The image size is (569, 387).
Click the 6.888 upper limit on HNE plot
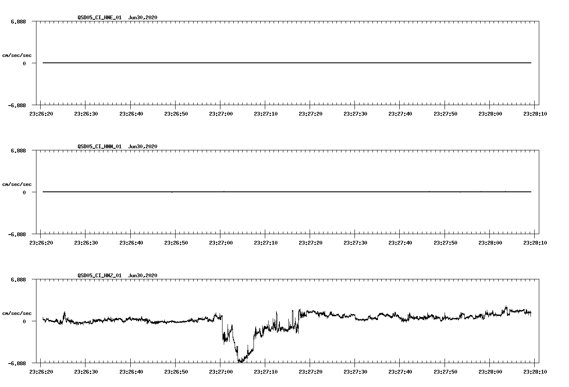click(18, 21)
